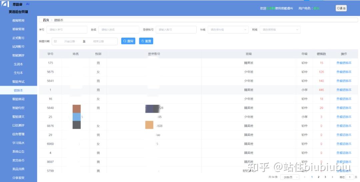The image size is (360, 182).
Task: Open 教师管理 in the sidebar
Action: pyautogui.click(x=18, y=20)
